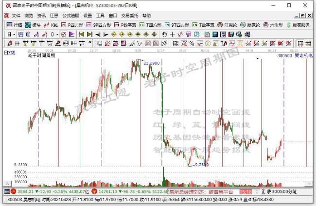
Task: Select the zigzag wave line tool
Action: pos(140,43)
